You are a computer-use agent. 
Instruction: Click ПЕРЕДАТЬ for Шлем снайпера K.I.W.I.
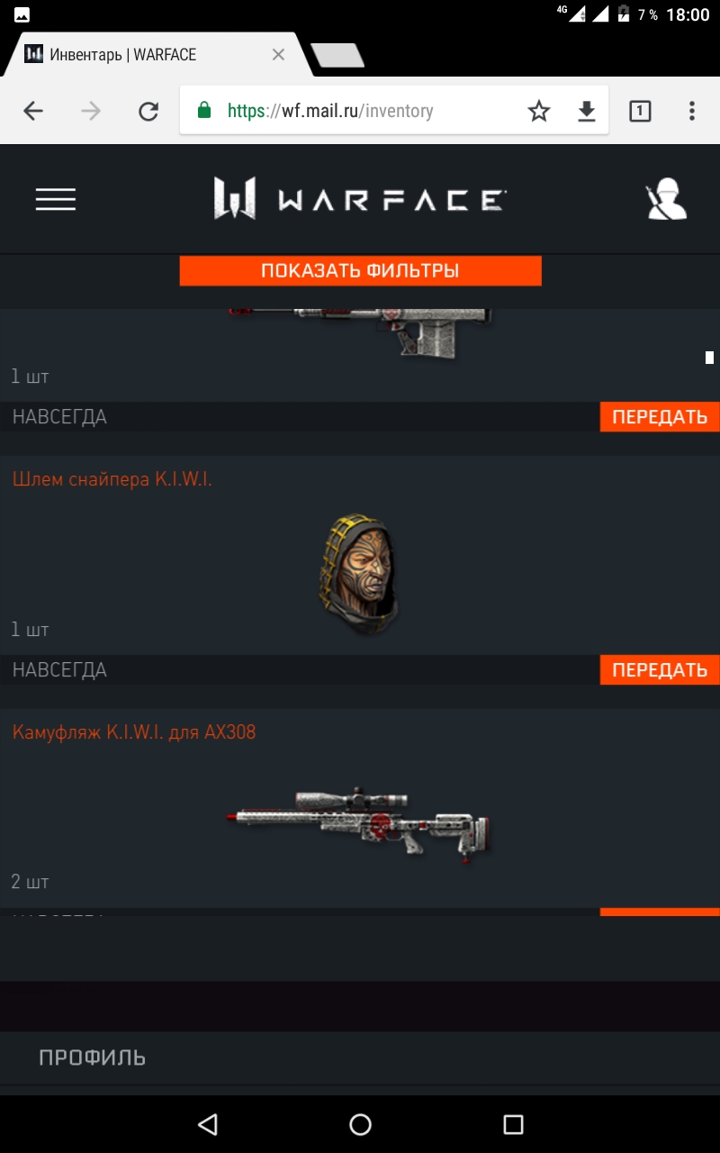click(x=660, y=670)
